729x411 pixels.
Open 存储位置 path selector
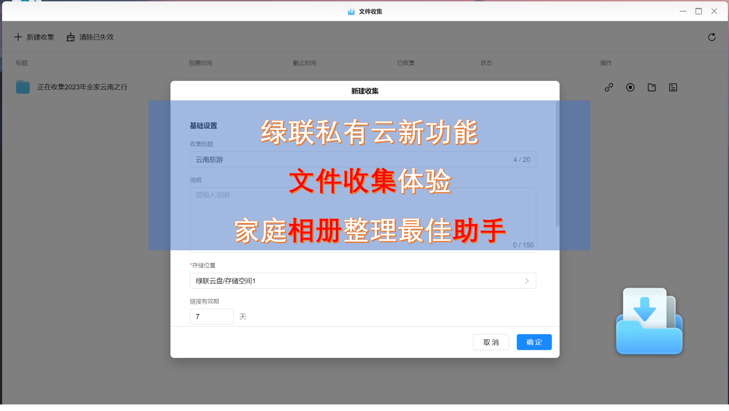tap(363, 281)
